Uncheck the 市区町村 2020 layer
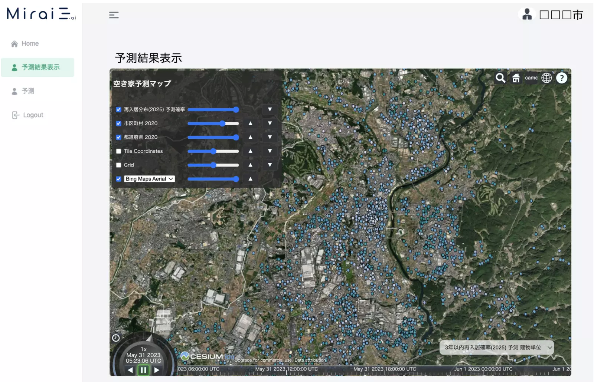This screenshot has width=594, height=382. coord(118,123)
